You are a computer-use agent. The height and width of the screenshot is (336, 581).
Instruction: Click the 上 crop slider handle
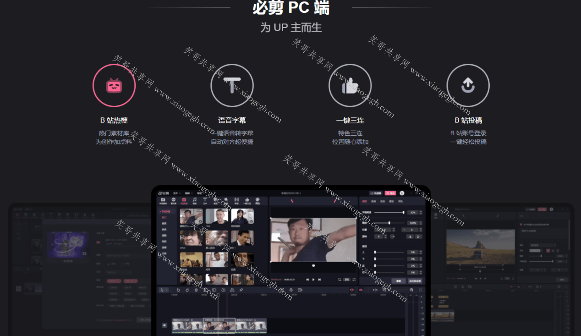click(375, 252)
